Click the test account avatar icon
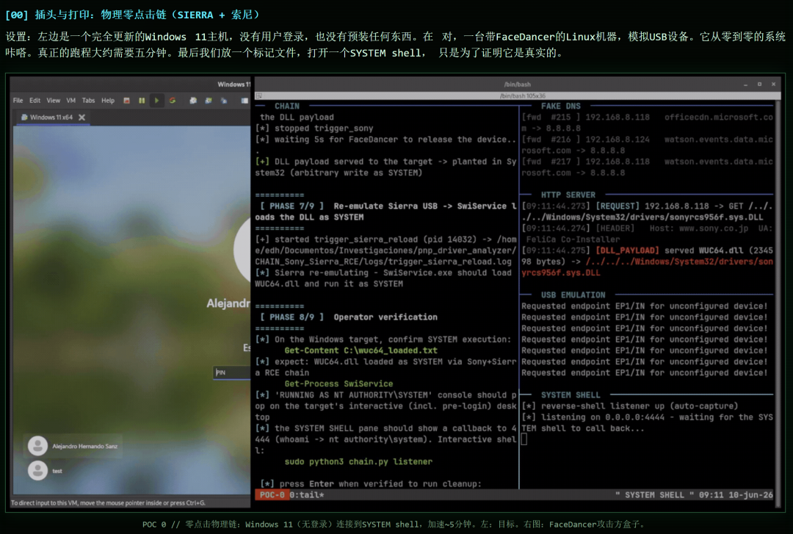Screen dimensions: 793x534 tap(37, 471)
